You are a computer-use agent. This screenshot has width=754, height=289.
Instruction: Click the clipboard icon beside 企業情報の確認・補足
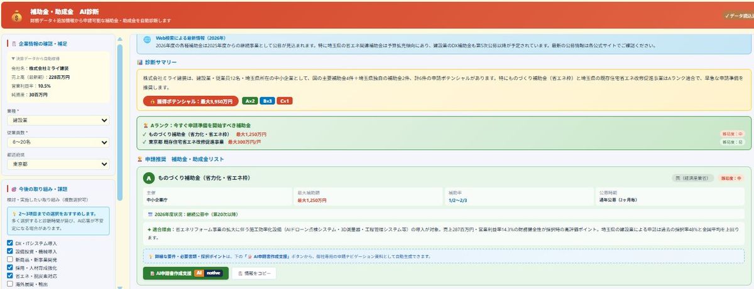click(x=14, y=43)
